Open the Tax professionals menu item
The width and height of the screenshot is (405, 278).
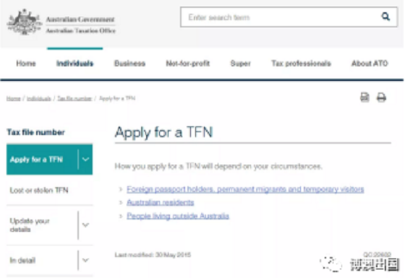point(301,64)
